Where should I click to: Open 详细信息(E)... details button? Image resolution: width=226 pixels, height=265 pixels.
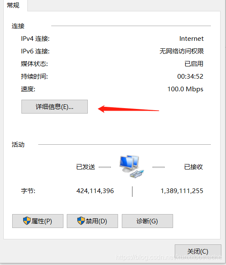click(55, 107)
